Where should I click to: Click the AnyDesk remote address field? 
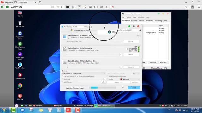(x=31, y=7)
